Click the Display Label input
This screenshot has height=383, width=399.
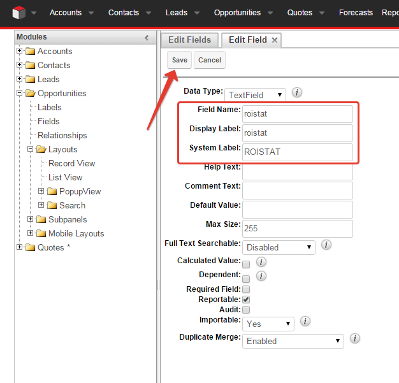298,133
